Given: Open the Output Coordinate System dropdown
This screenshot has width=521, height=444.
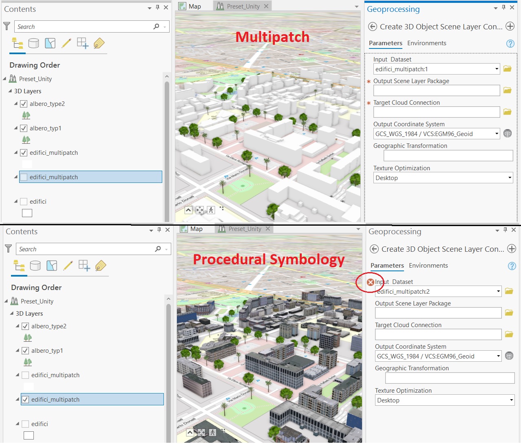Looking at the screenshot, I should click(497, 133).
